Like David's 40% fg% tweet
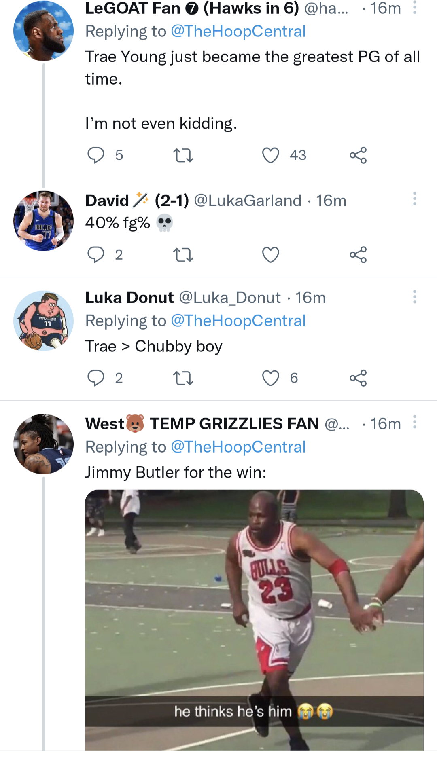437x757 pixels. (271, 255)
